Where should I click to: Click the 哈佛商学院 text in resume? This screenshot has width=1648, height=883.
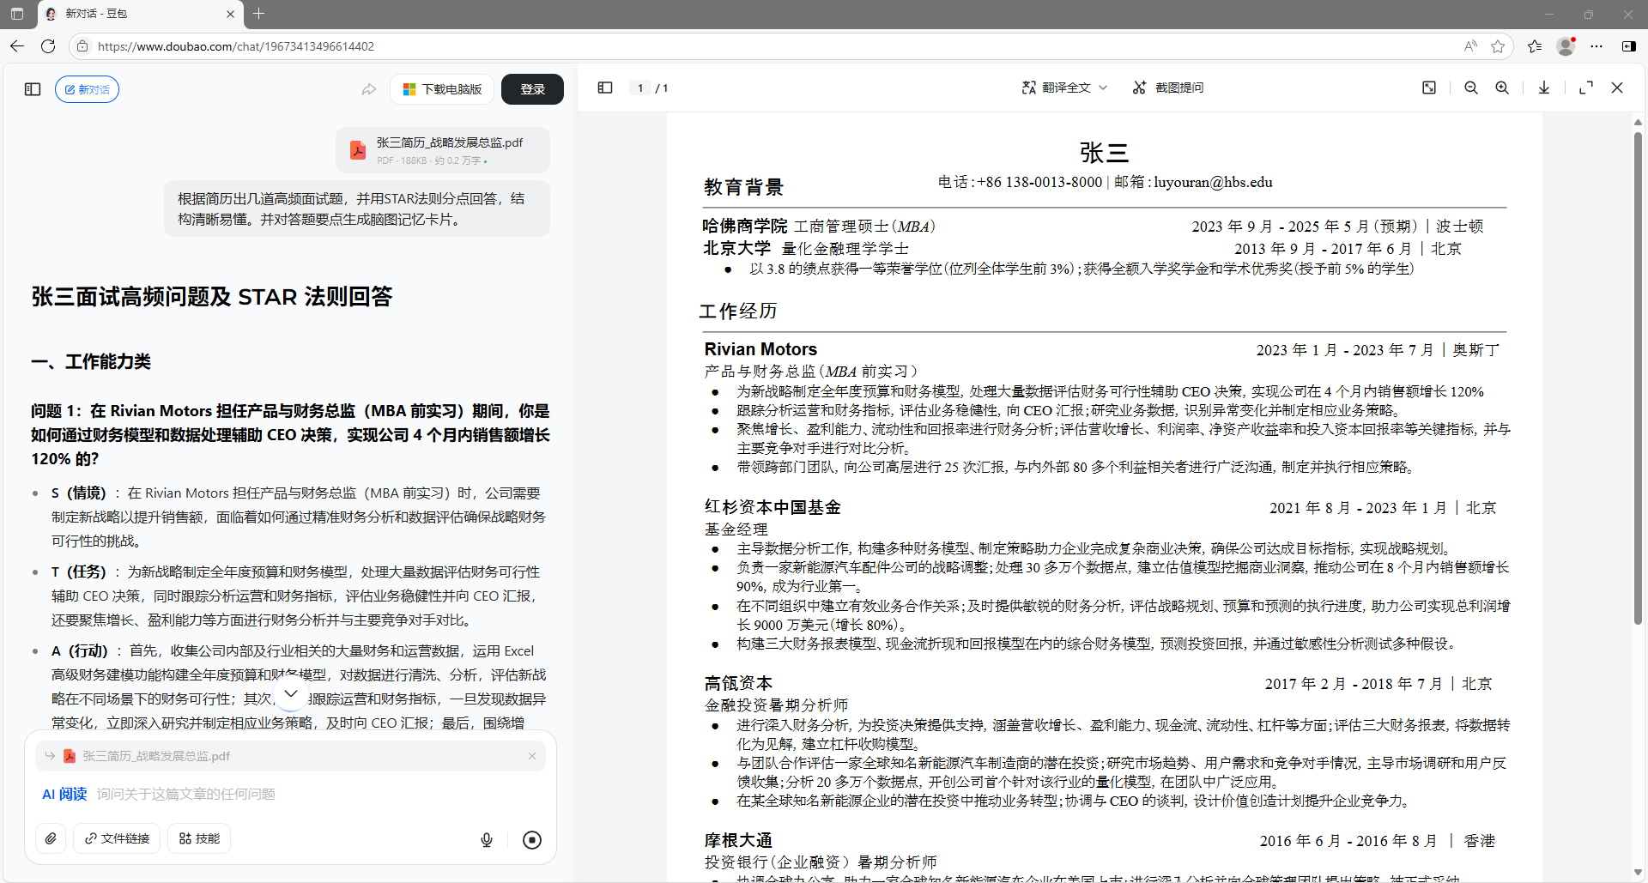(x=744, y=226)
